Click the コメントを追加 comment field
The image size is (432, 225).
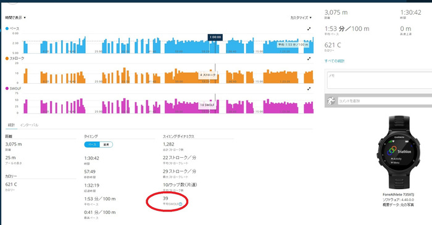click(x=384, y=101)
